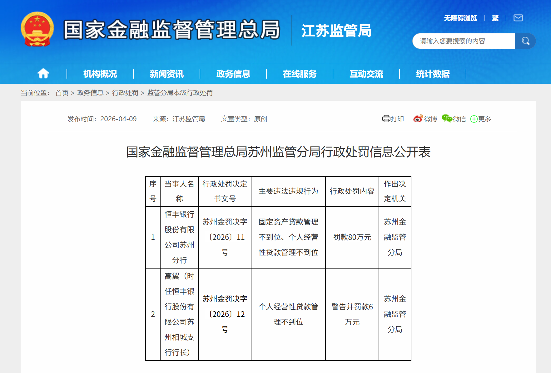Screen dimensions: 551x373
Task: Open the mail envelope icon
Action: pyautogui.click(x=518, y=18)
